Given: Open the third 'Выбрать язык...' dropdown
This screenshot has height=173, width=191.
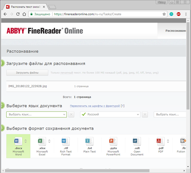Looking at the screenshot, I should 170,114.
